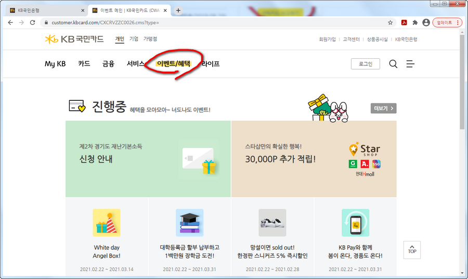Open the Star Shop 30,000P 추가 적립 banner

click(314, 159)
